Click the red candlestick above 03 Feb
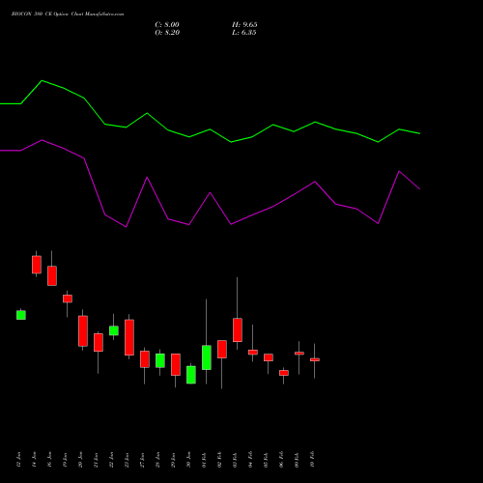The image size is (483, 483). coord(238,329)
